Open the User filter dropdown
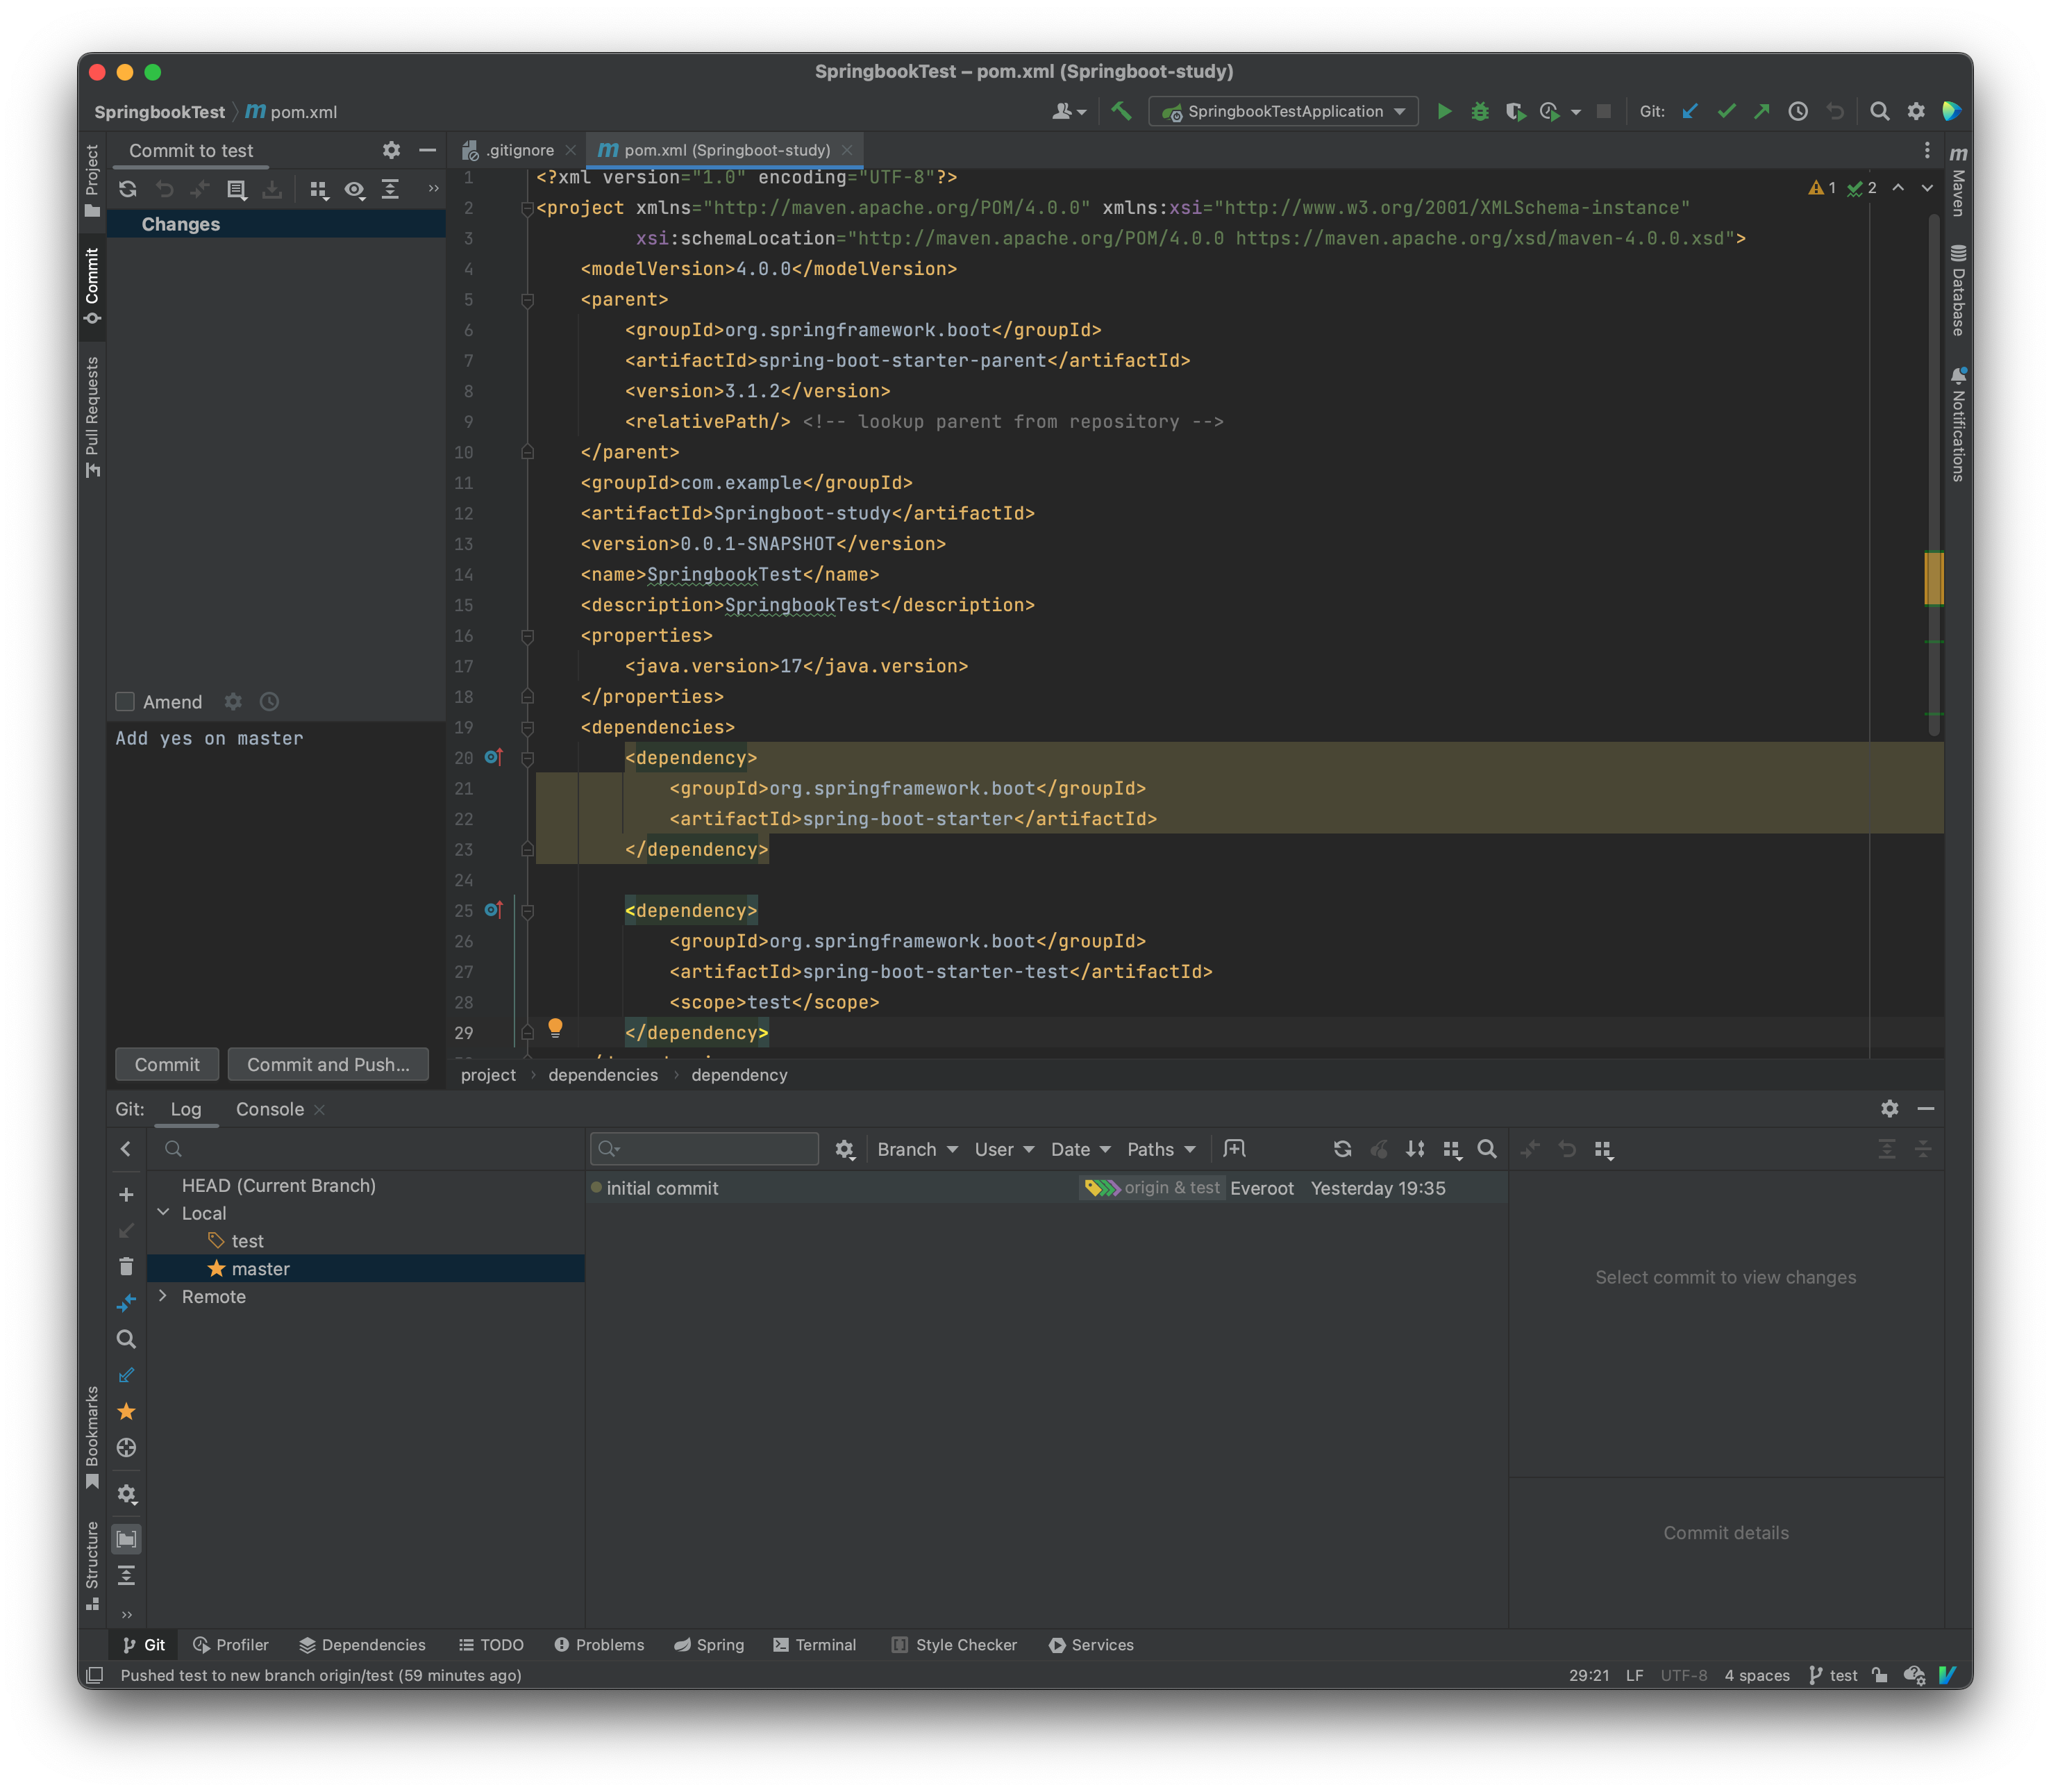The height and width of the screenshot is (1792, 2051). point(1003,1149)
